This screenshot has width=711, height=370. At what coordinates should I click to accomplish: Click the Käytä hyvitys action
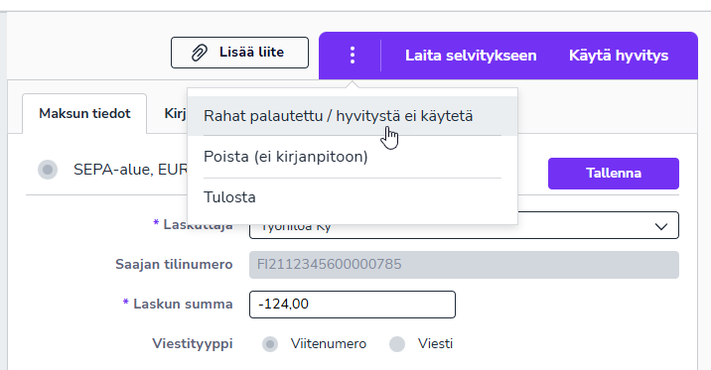[619, 56]
